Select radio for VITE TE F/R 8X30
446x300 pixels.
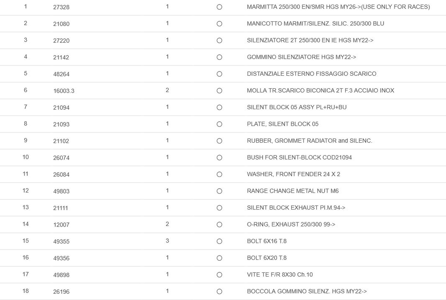tap(219, 275)
